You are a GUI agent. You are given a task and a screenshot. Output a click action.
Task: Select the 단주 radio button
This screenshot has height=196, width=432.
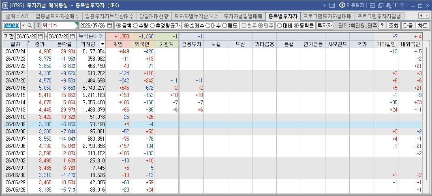pos(260,25)
